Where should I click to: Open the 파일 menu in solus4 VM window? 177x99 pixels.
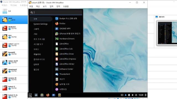tap(31, 6)
